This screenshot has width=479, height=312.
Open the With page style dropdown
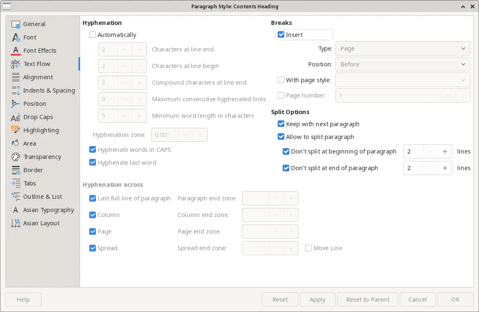click(403, 80)
